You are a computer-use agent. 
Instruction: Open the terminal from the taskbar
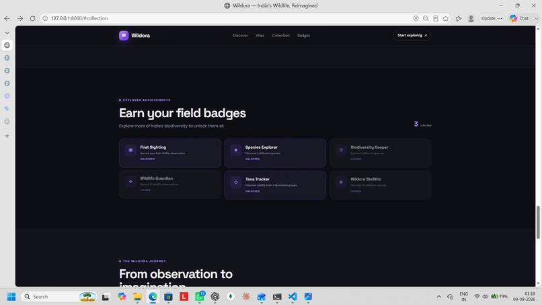pyautogui.click(x=277, y=297)
